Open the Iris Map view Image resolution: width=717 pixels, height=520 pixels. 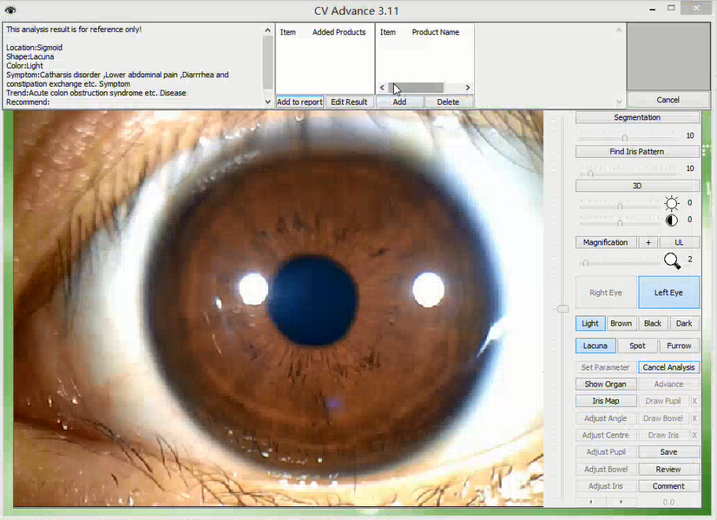605,401
